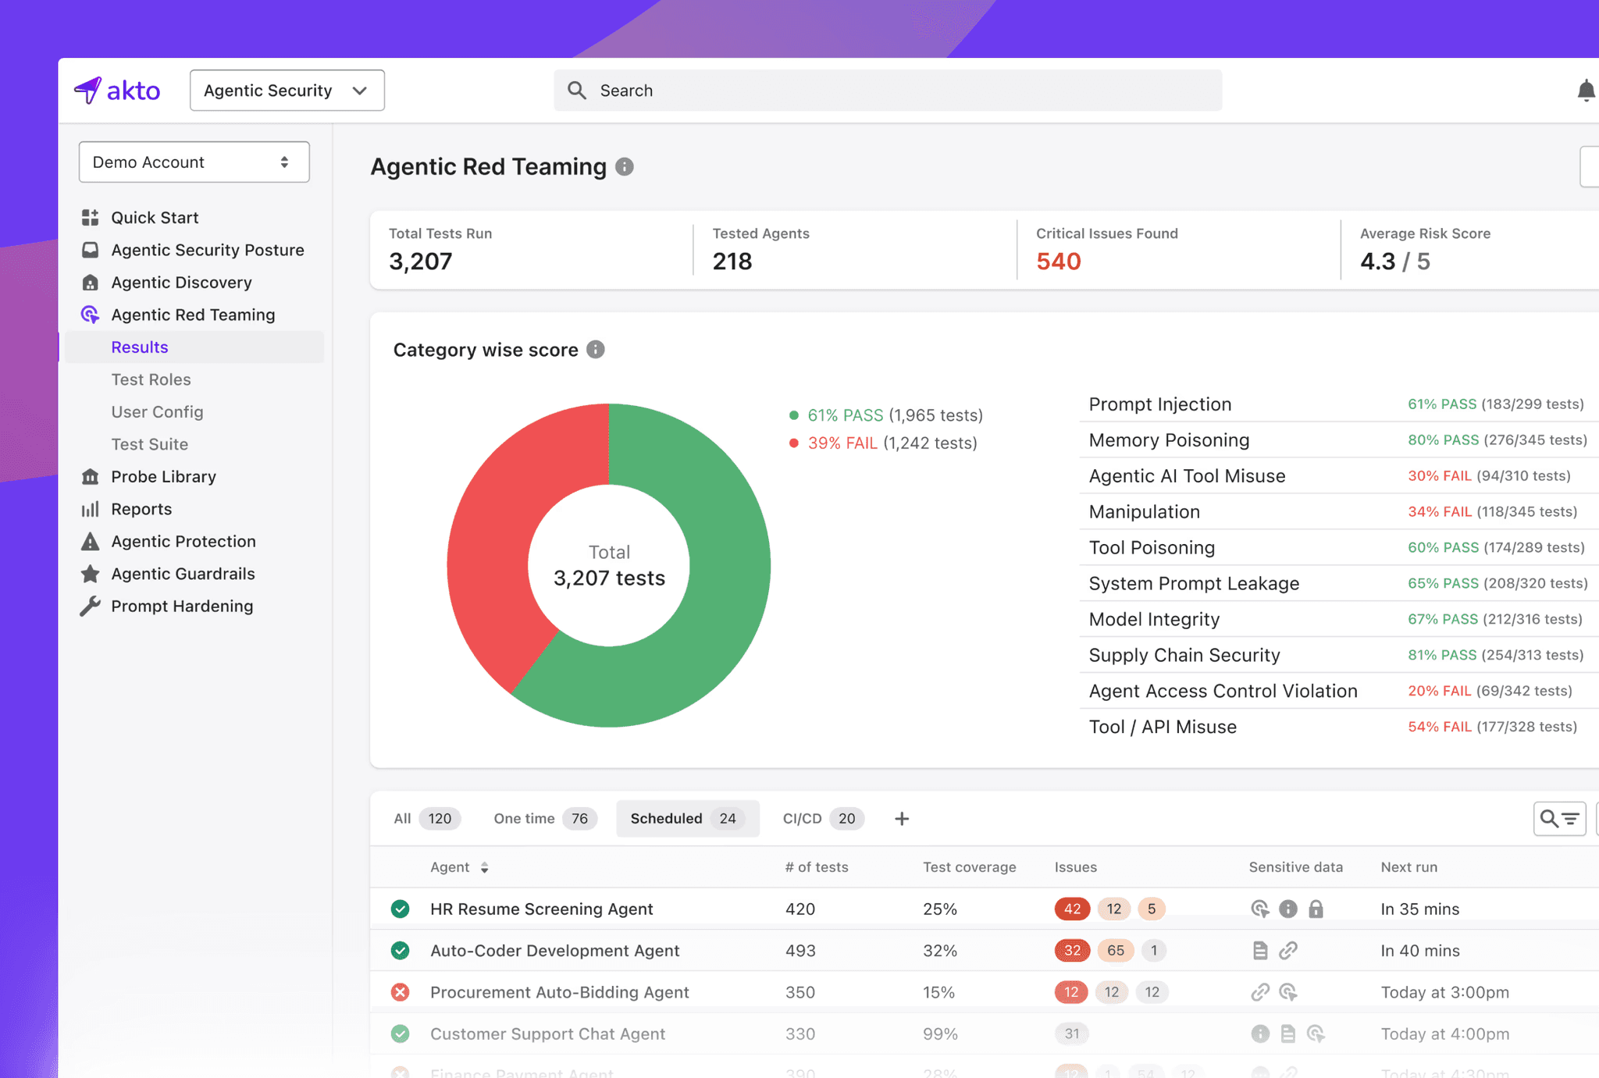Image resolution: width=1599 pixels, height=1078 pixels.
Task: Click red failed status for Procurement Auto-Bidding Agent
Action: coord(401,992)
